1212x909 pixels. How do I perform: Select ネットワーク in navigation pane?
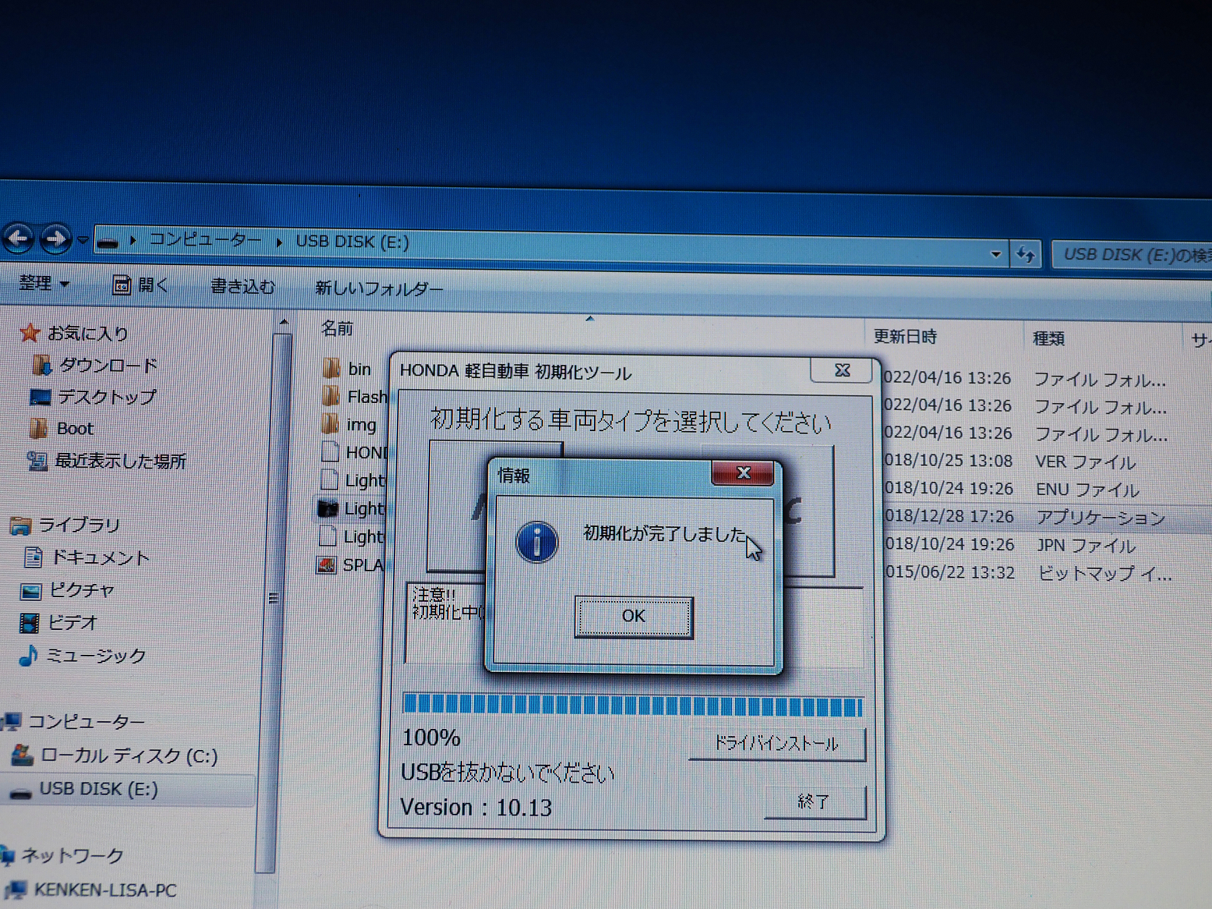coord(72,855)
